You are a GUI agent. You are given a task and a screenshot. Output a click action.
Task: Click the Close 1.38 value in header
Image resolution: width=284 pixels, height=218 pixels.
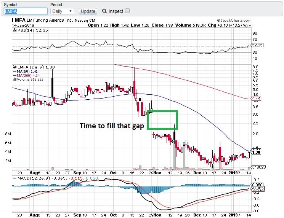tap(162, 25)
